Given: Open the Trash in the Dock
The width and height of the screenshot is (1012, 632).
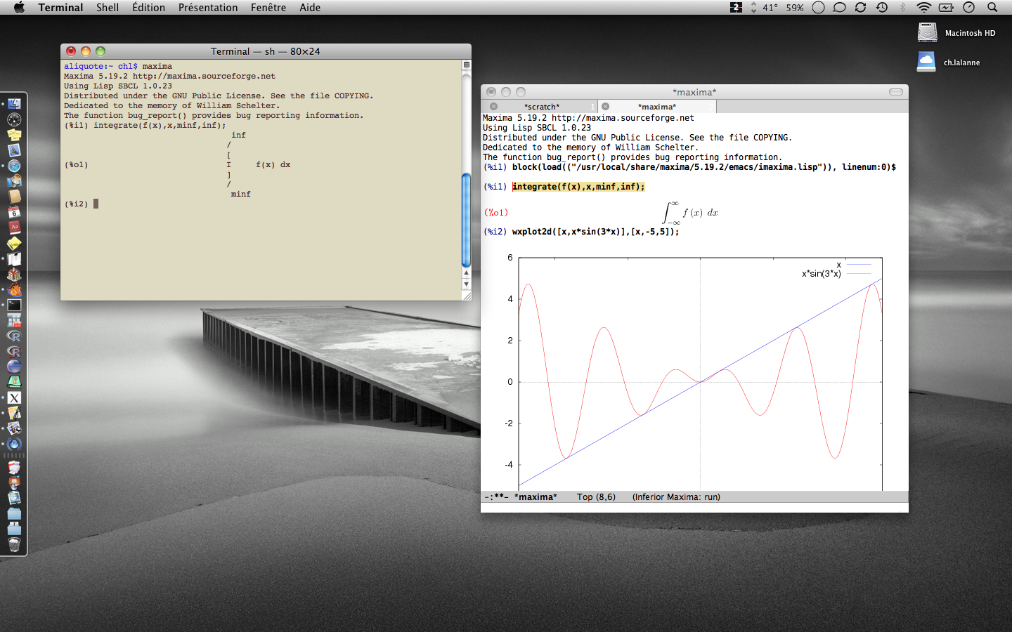Looking at the screenshot, I should 14,544.
